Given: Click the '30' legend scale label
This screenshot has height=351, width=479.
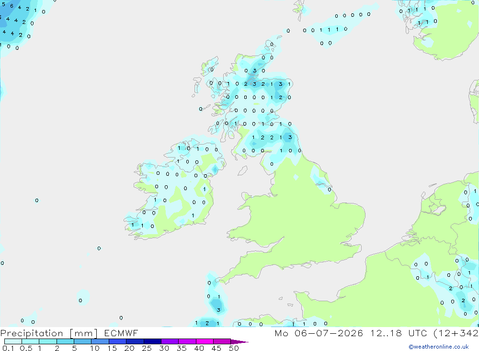Looking at the screenshot, I should (164, 348).
